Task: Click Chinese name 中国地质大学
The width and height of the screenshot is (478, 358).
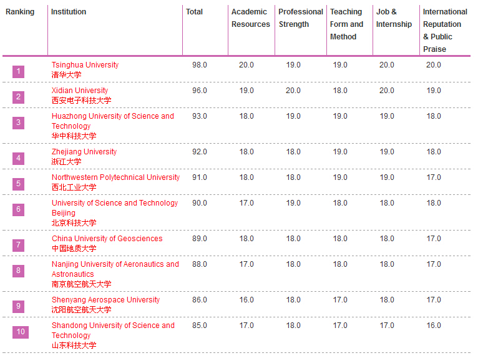Action: click(74, 249)
